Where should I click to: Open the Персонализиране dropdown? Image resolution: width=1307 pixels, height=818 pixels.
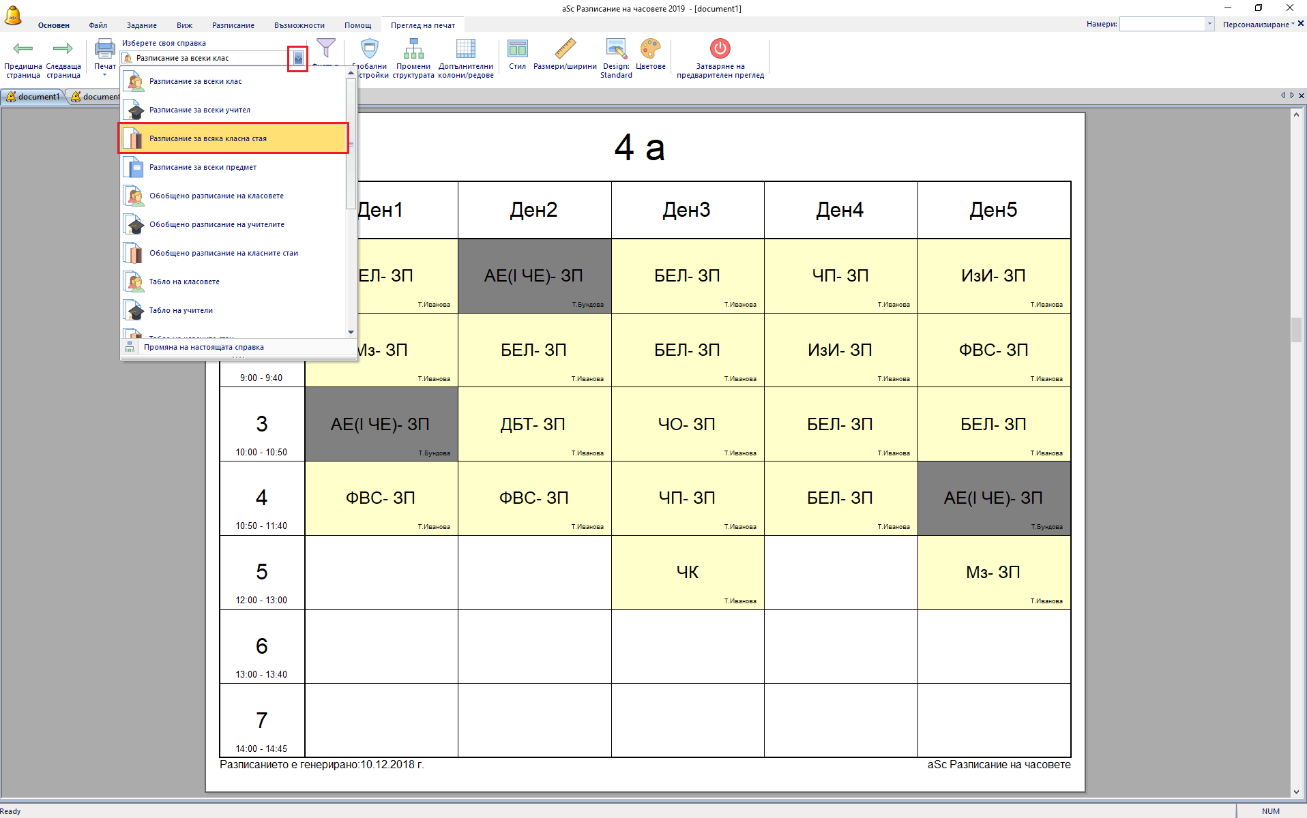[1258, 25]
